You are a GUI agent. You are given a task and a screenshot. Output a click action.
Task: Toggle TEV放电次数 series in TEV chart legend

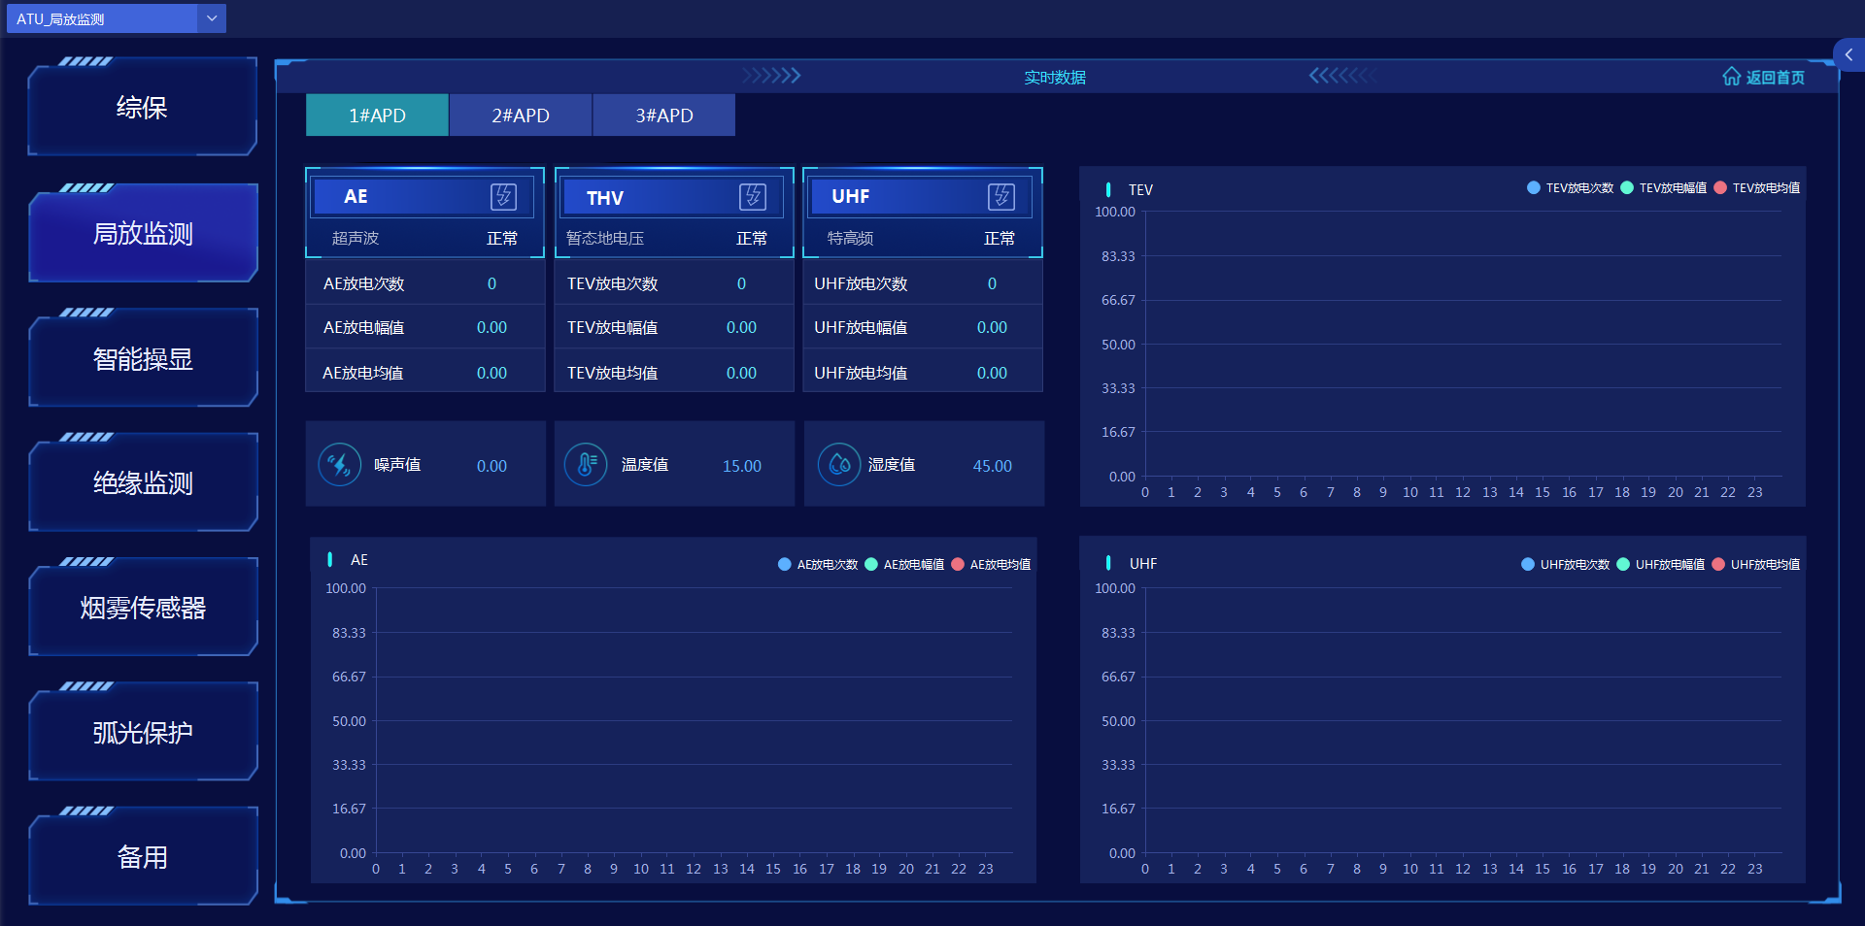click(1570, 188)
